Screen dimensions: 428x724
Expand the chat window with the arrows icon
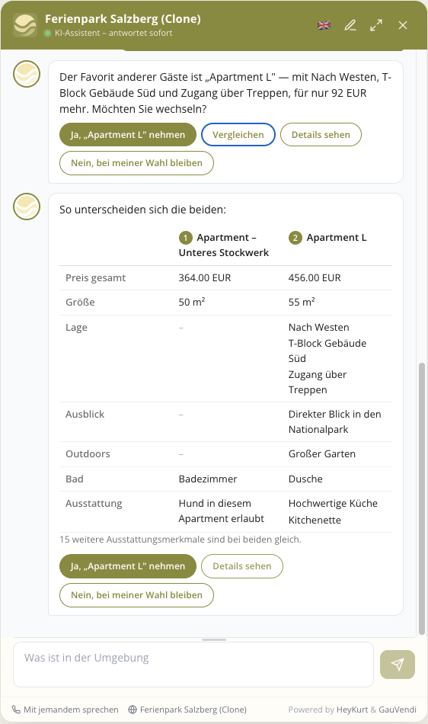pyautogui.click(x=376, y=25)
